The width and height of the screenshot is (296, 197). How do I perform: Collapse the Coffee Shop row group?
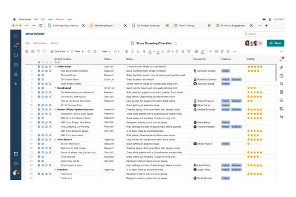point(55,66)
